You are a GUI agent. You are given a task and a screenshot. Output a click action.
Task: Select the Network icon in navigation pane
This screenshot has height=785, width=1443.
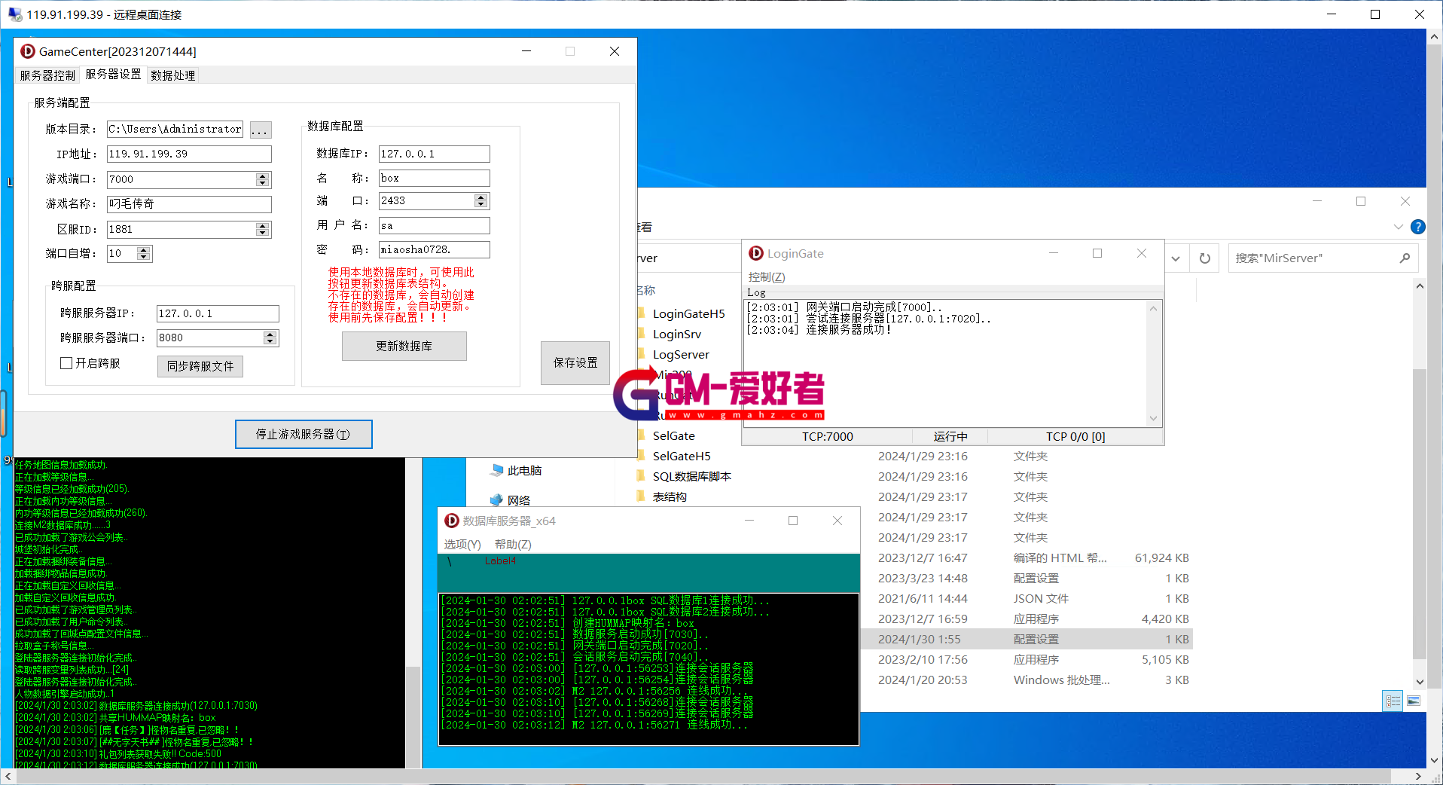(x=496, y=499)
